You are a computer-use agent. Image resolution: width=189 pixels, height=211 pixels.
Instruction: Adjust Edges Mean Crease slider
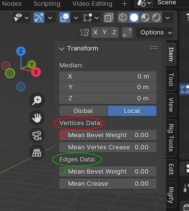tap(108, 184)
